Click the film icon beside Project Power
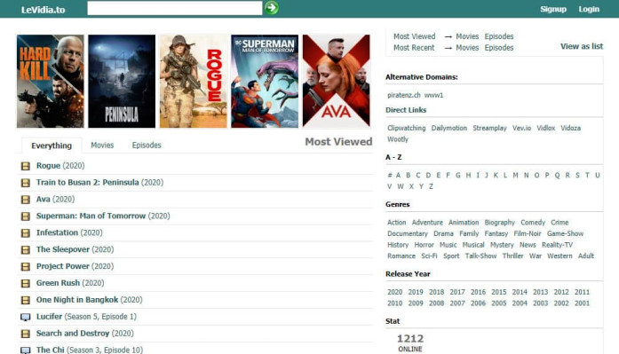 pyautogui.click(x=26, y=266)
